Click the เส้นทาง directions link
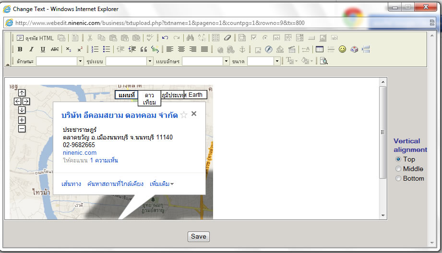This screenshot has width=442, height=253. [x=72, y=184]
